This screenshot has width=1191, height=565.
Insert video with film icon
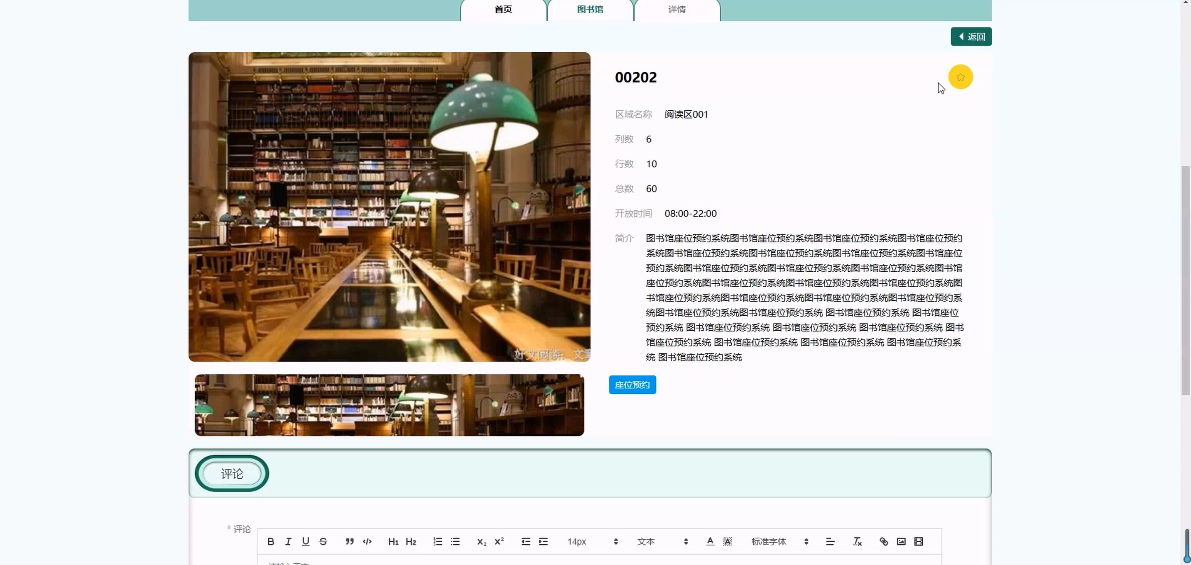(919, 541)
